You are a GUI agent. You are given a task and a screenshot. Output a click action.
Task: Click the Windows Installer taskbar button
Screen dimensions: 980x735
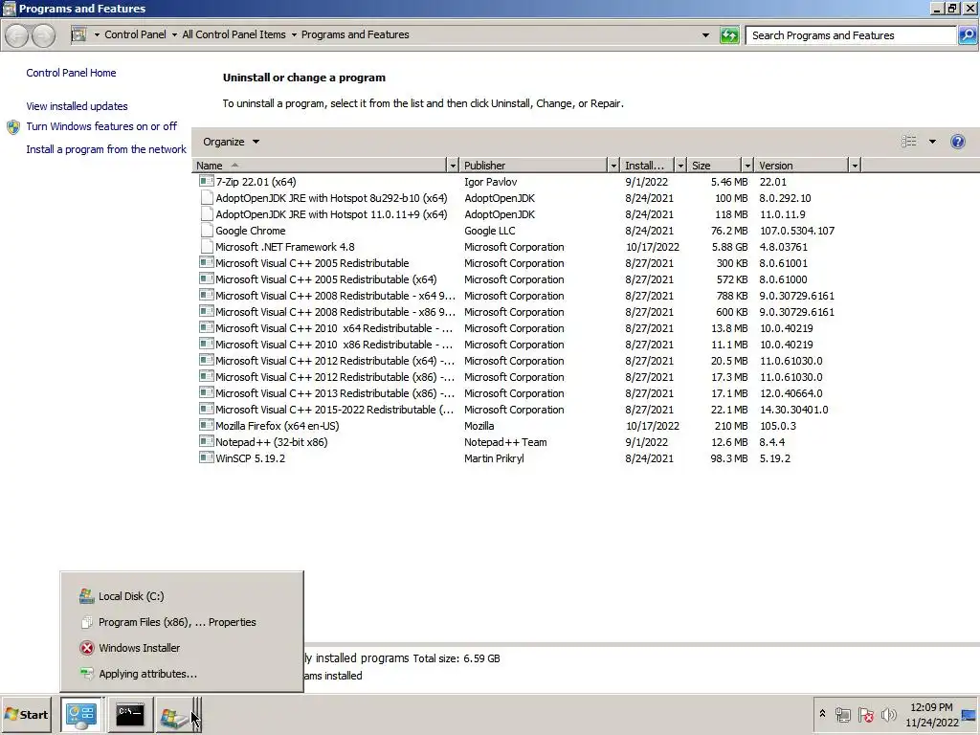pos(177,716)
